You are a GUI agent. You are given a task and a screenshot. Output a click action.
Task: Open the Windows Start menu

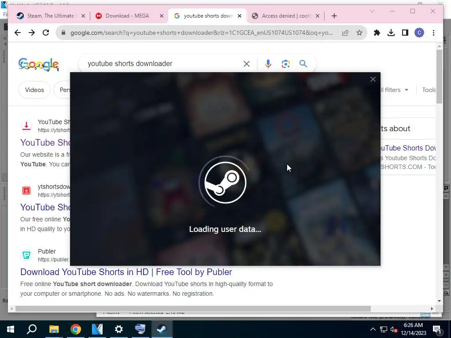(x=11, y=329)
